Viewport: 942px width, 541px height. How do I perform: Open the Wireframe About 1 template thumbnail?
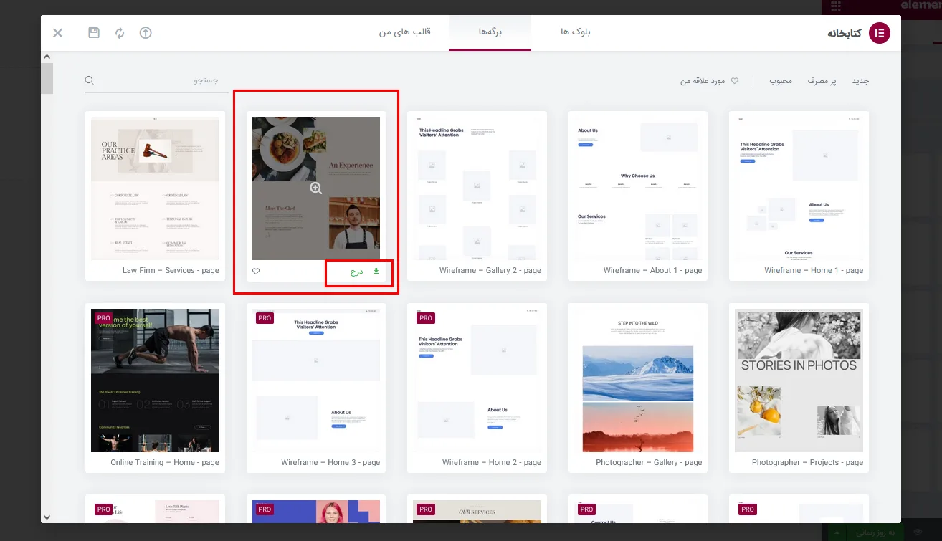pos(638,188)
